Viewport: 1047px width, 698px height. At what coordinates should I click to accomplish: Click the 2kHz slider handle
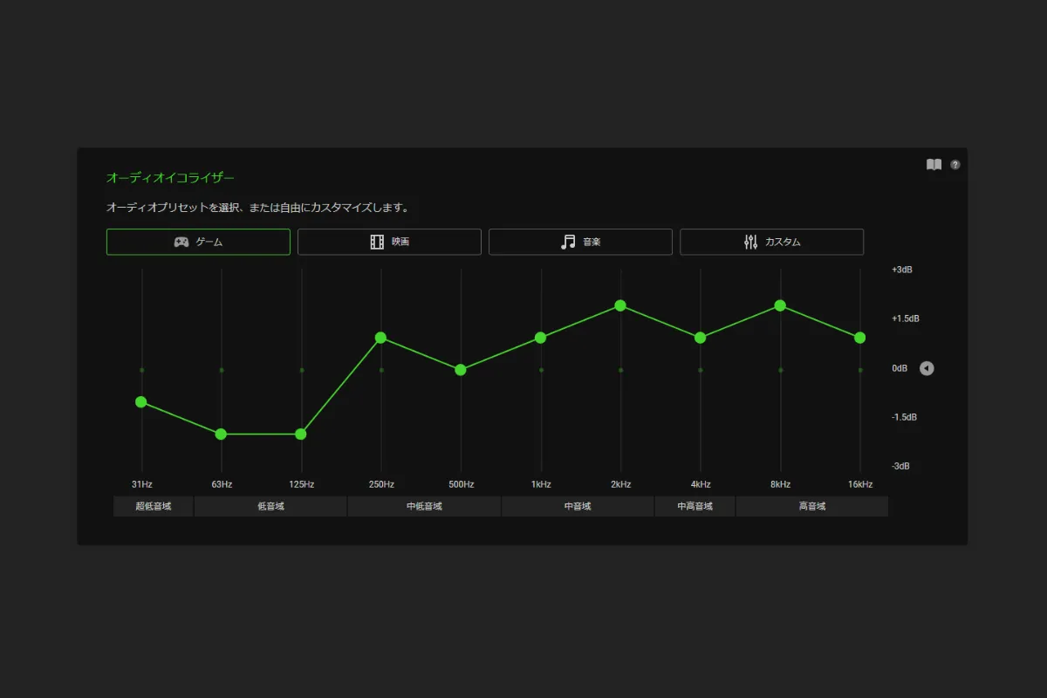[x=620, y=305]
